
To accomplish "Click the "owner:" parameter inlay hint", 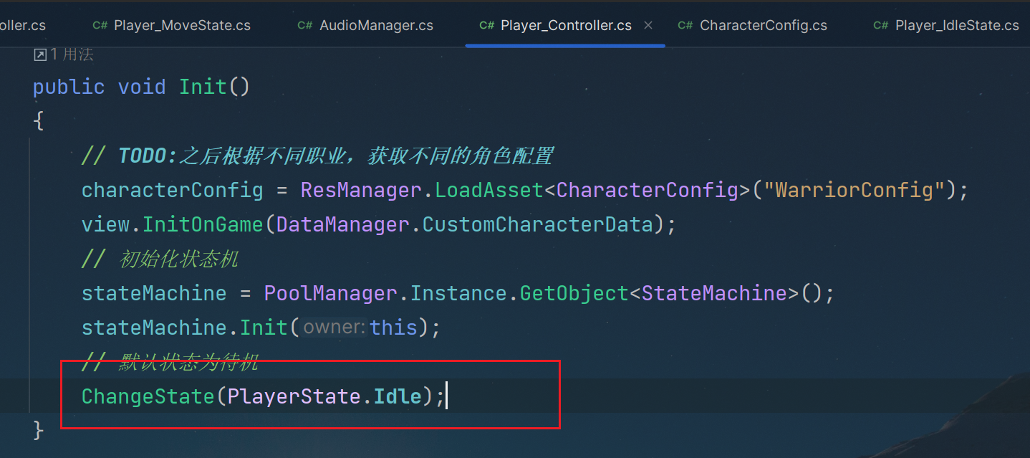I will click(x=334, y=328).
